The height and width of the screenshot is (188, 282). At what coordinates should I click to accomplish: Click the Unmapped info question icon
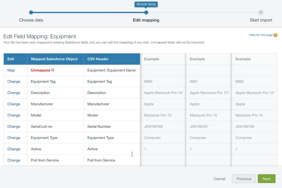(x=53, y=70)
